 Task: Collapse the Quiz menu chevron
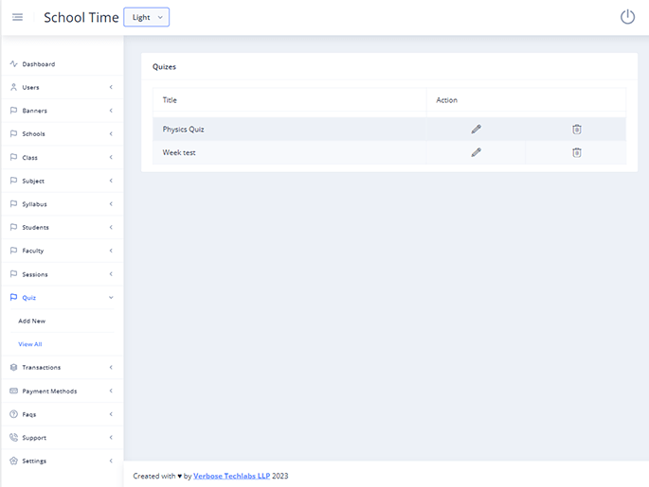tap(111, 298)
